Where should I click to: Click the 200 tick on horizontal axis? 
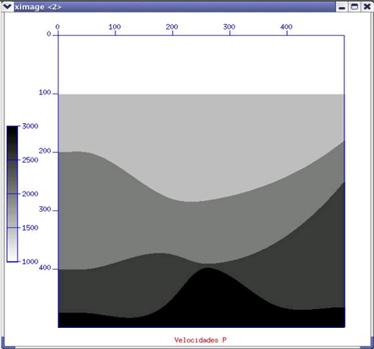click(172, 27)
